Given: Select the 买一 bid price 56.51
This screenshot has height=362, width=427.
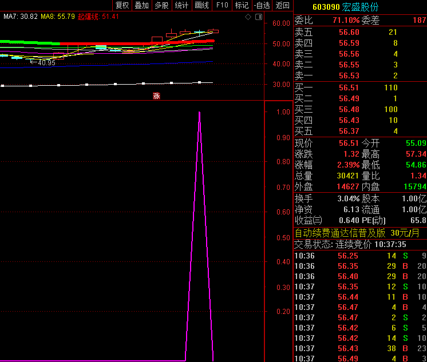Looking at the screenshot, I should click(x=349, y=88).
